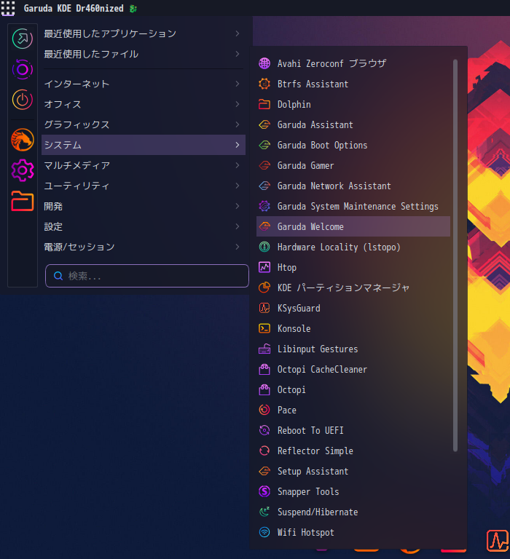The width and height of the screenshot is (510, 559).
Task: Focus the 検索 search field
Action: click(147, 276)
